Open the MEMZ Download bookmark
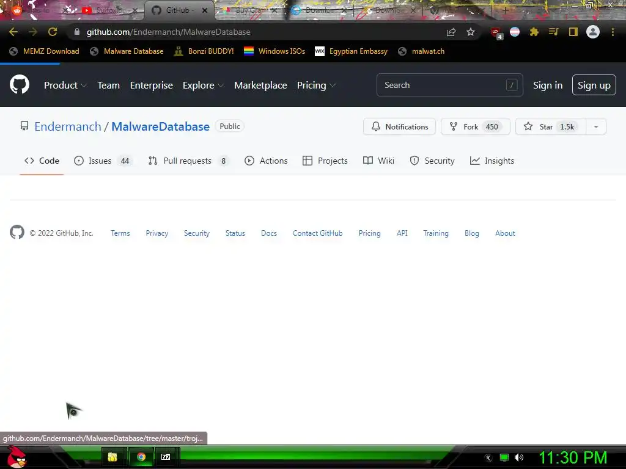Viewport: 626px width, 469px height. (x=44, y=51)
